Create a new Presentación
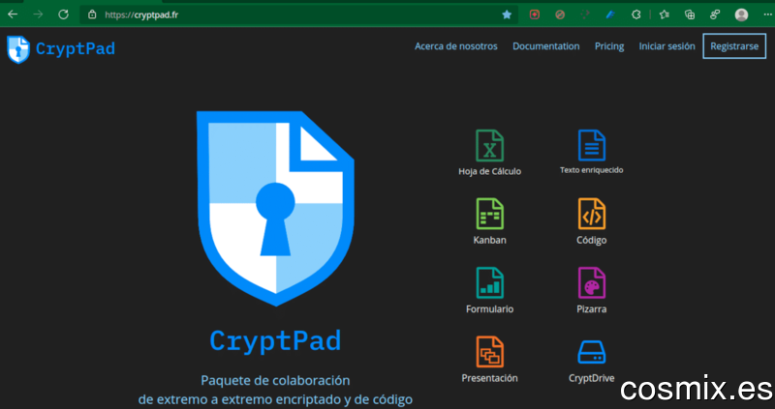 click(490, 352)
